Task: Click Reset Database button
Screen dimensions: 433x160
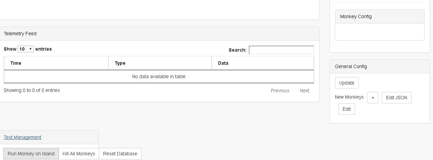Action: [x=120, y=154]
